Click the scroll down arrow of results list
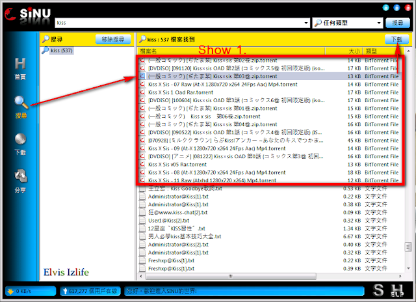416x302 pixels. point(408,269)
